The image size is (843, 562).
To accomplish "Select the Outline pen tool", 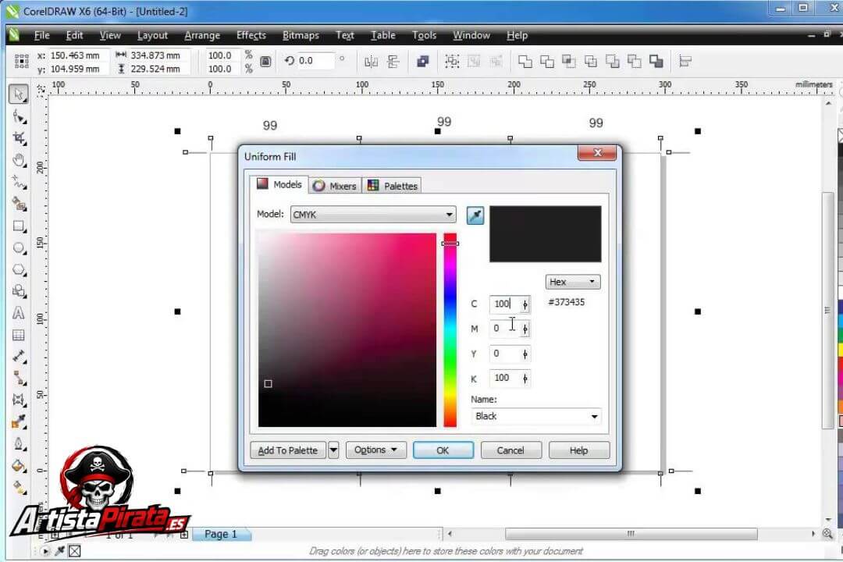I will pyautogui.click(x=19, y=443).
